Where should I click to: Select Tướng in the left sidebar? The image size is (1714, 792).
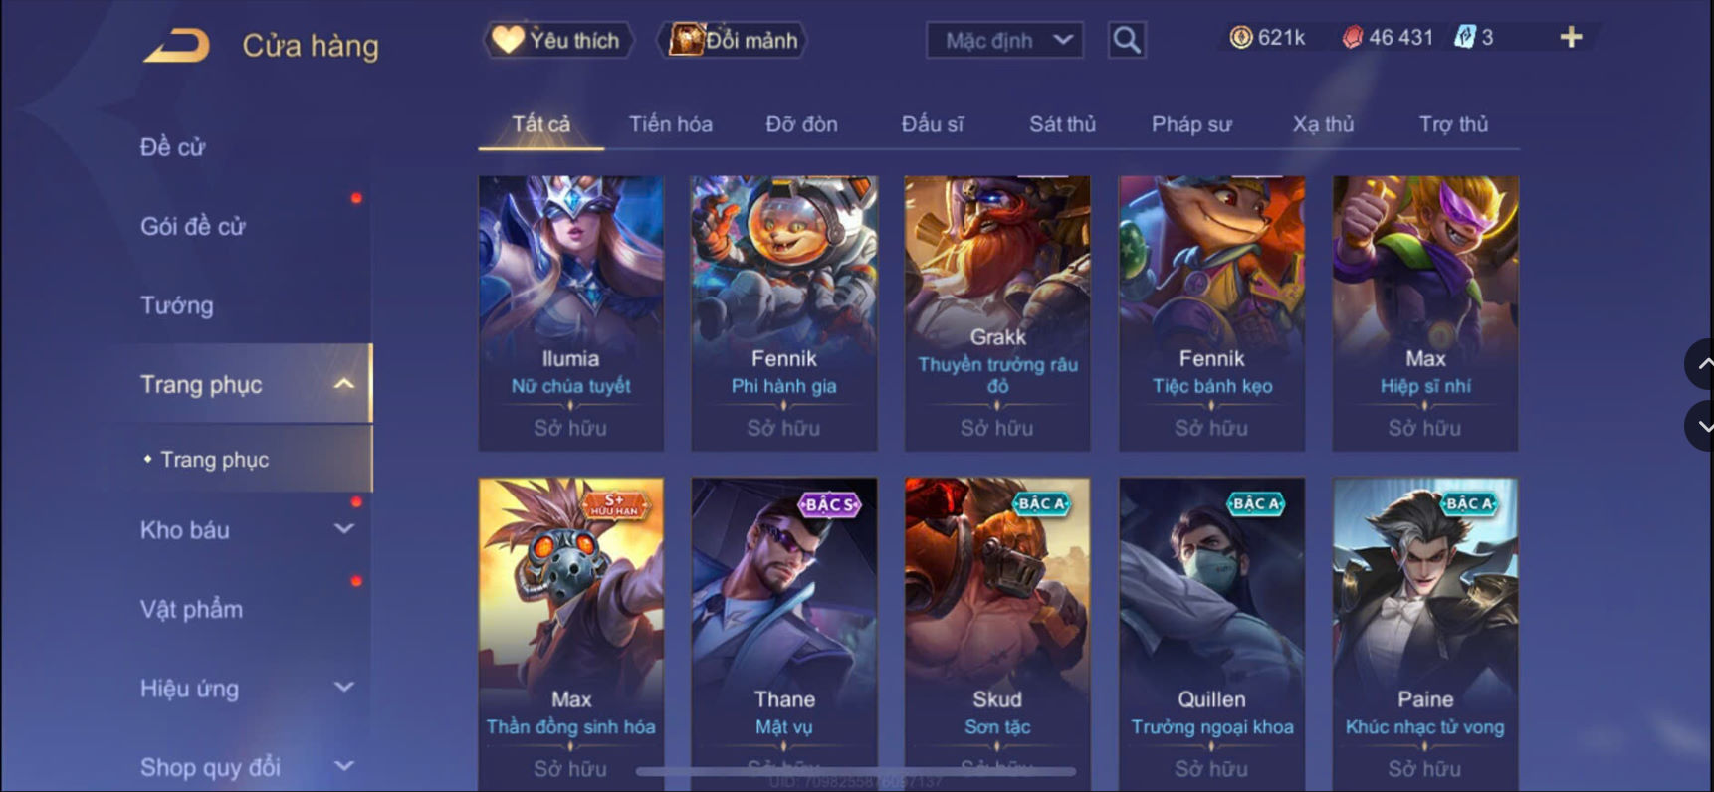(177, 305)
